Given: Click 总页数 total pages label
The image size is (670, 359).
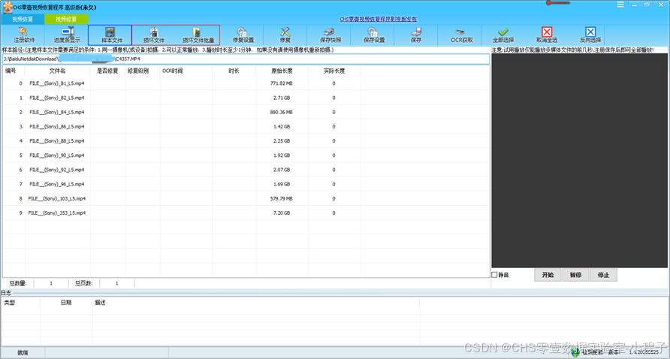Looking at the screenshot, I should [x=83, y=283].
